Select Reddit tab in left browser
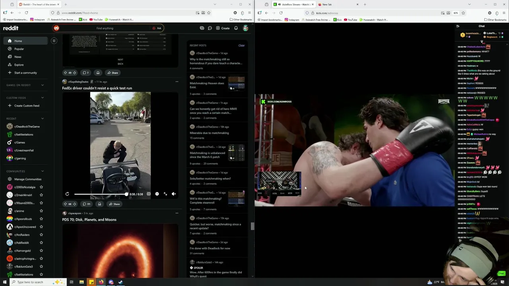Viewport: 509px width, 286px height. (x=39, y=4)
